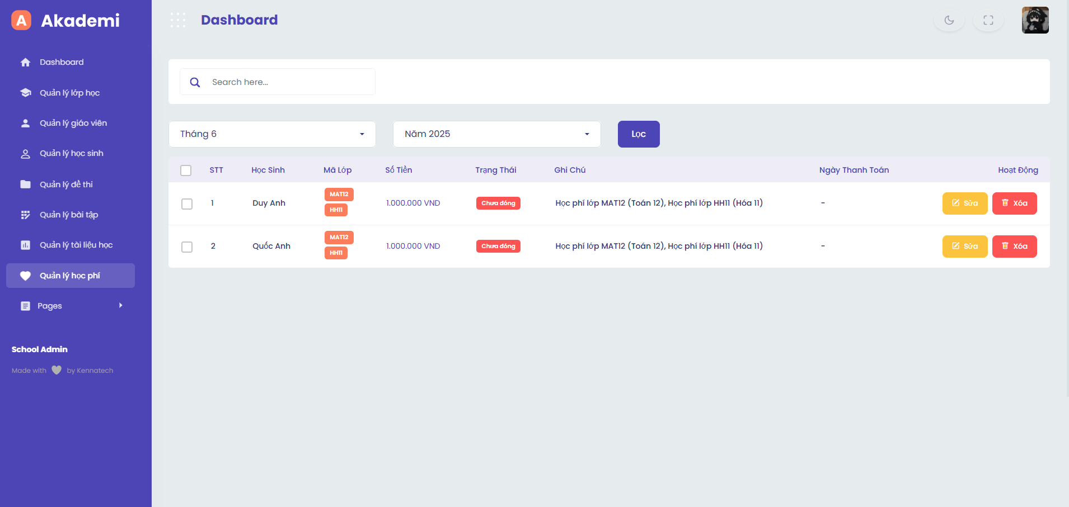Open the Tháng 6 month dropdown

pyautogui.click(x=272, y=134)
